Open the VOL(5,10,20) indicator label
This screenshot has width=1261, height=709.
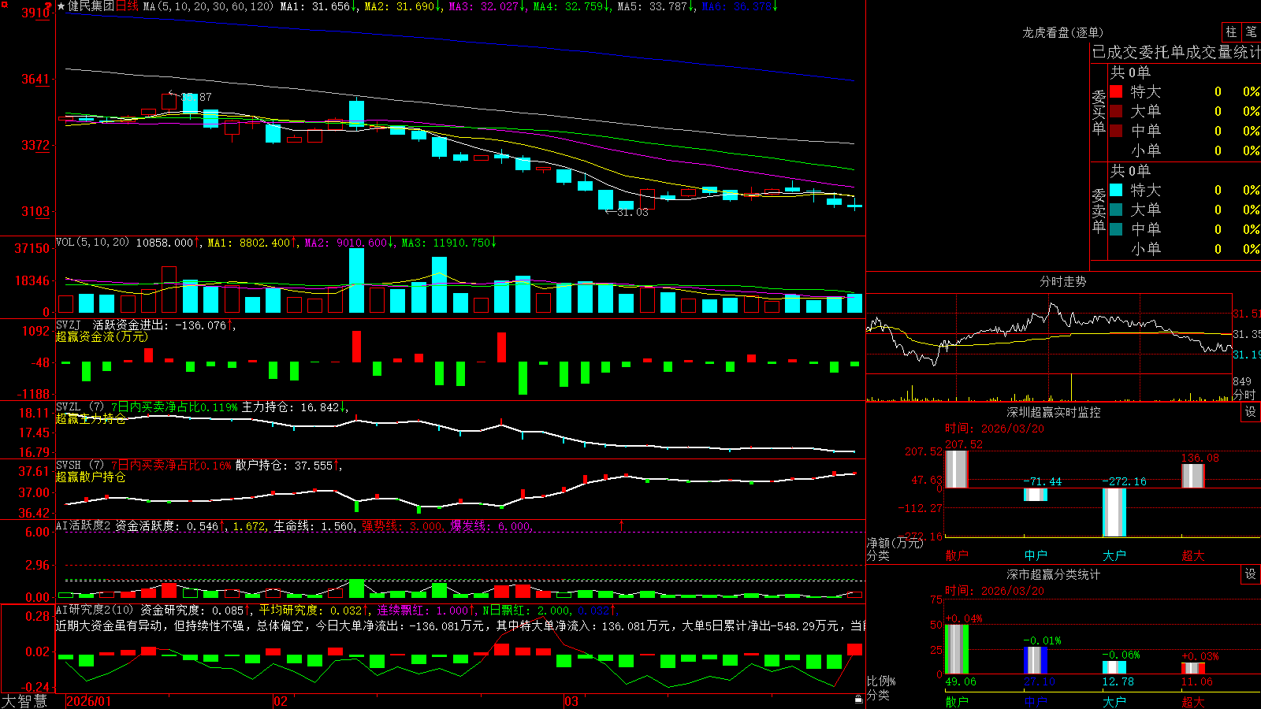[x=92, y=243]
